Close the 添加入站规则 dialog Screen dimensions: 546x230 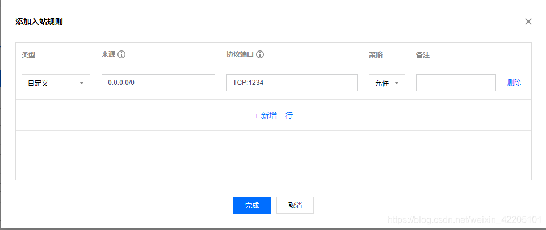[x=528, y=22]
